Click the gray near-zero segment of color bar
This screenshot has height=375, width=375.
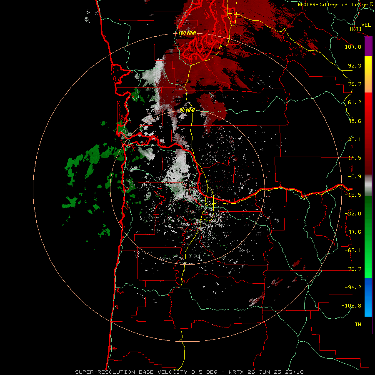[368, 185]
